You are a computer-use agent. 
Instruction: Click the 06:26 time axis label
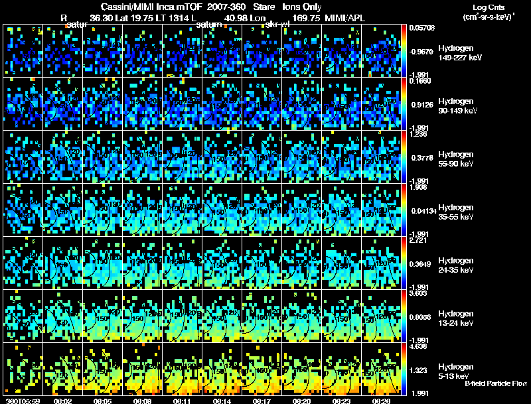[381, 401]
